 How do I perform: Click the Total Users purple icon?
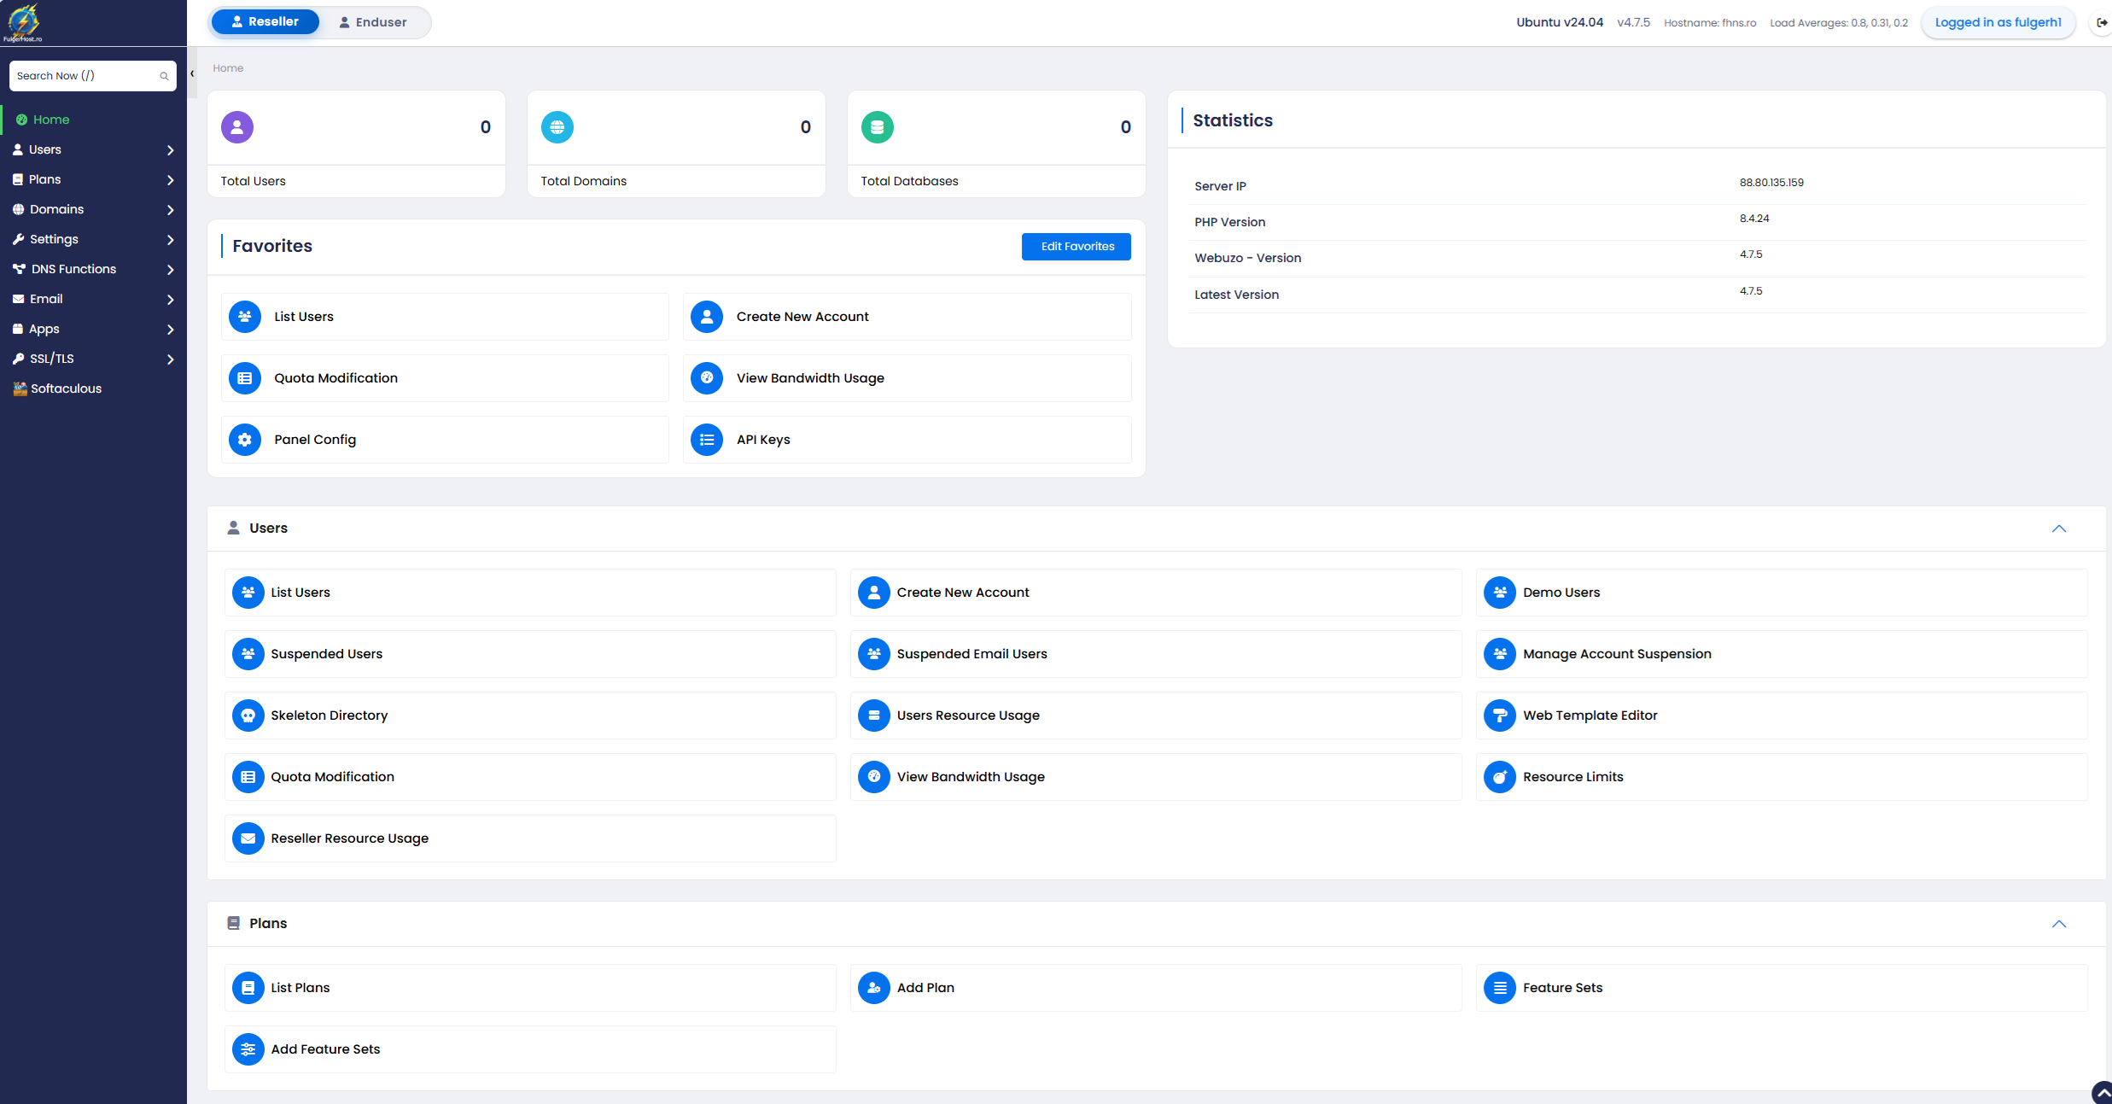coord(237,127)
